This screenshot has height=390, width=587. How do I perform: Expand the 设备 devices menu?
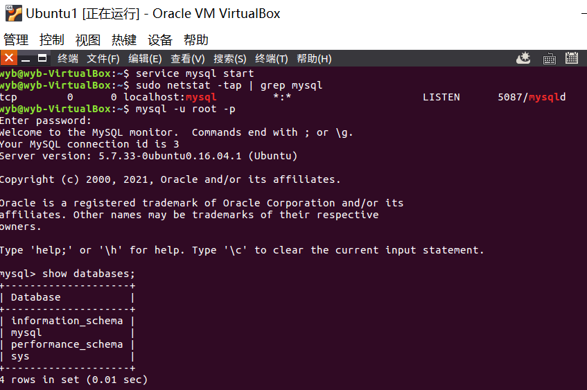pyautogui.click(x=160, y=39)
